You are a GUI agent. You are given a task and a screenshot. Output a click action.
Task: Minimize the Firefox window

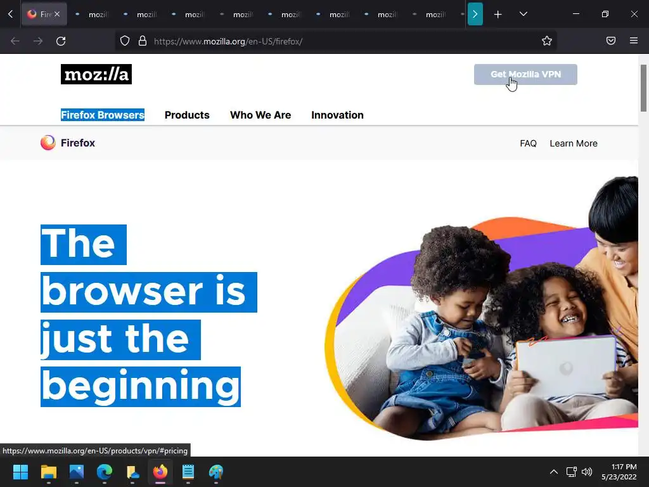(575, 14)
